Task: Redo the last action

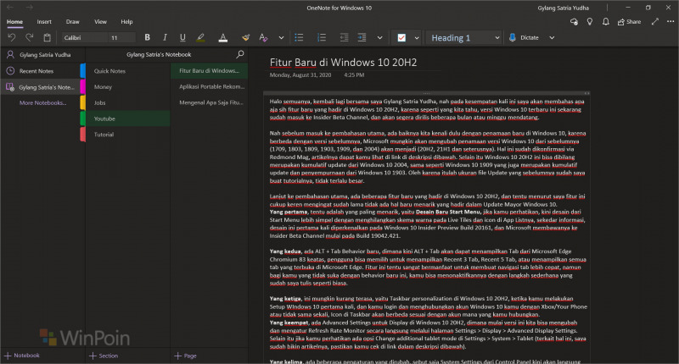Action: coord(29,37)
